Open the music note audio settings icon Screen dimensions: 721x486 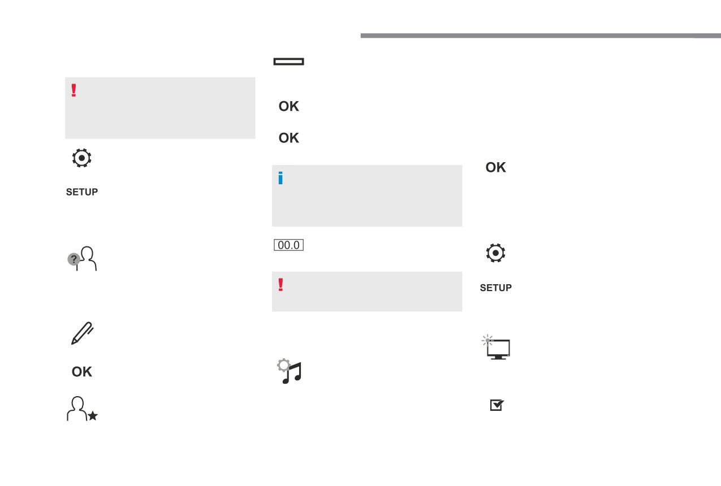point(289,371)
